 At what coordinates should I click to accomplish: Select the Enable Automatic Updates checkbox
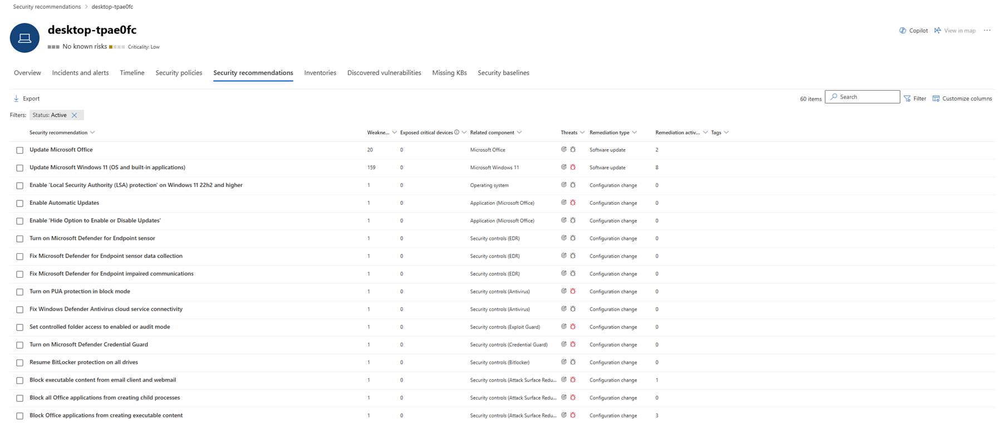coord(20,203)
